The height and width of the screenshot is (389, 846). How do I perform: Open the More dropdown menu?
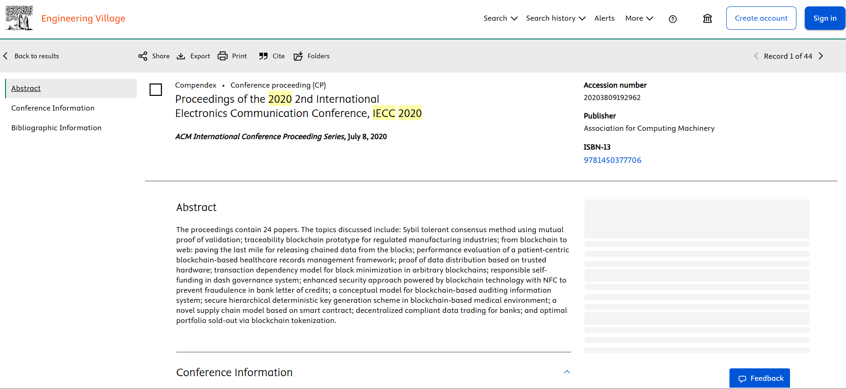tap(639, 18)
